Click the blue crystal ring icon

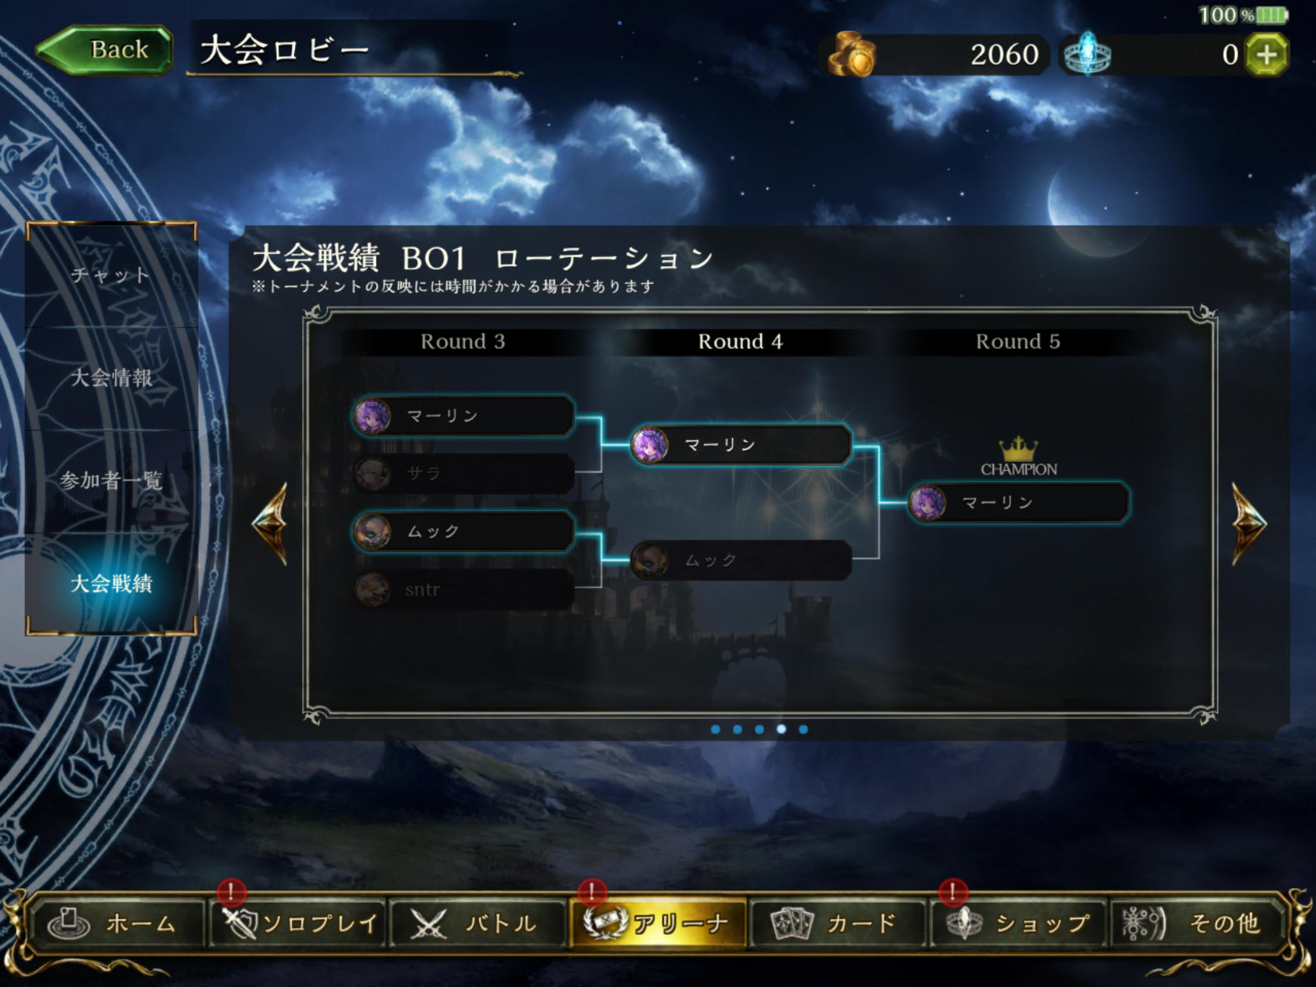(x=1087, y=55)
